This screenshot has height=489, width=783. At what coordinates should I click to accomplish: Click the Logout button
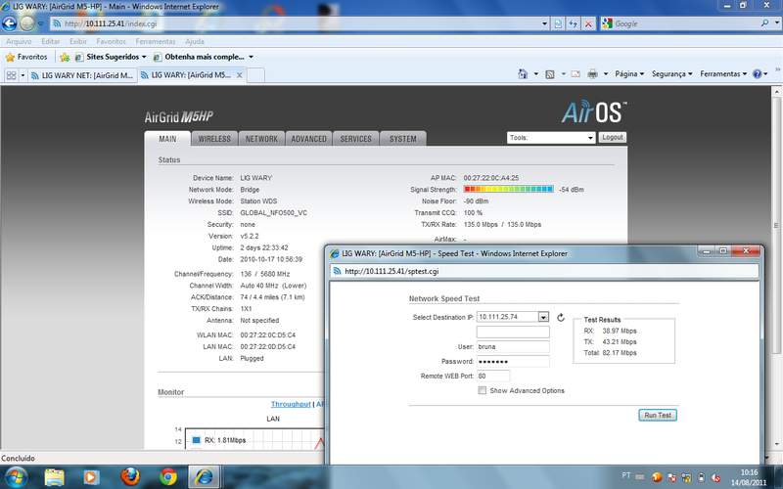point(613,137)
